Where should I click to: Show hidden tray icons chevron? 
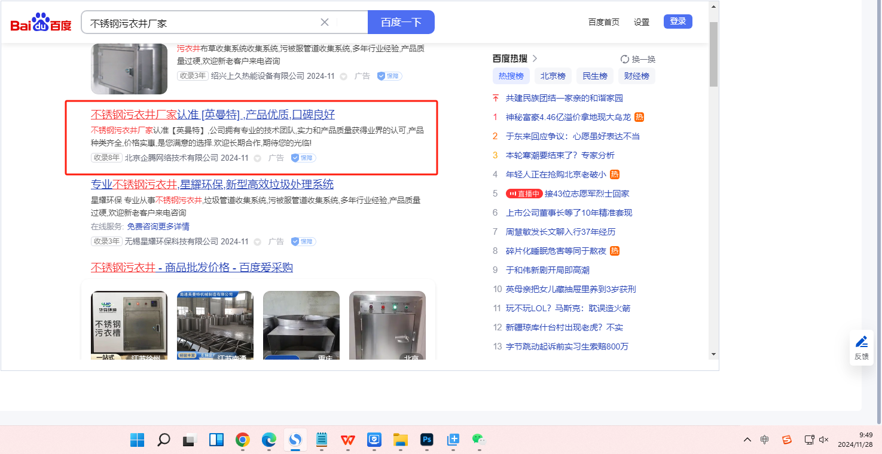747,440
